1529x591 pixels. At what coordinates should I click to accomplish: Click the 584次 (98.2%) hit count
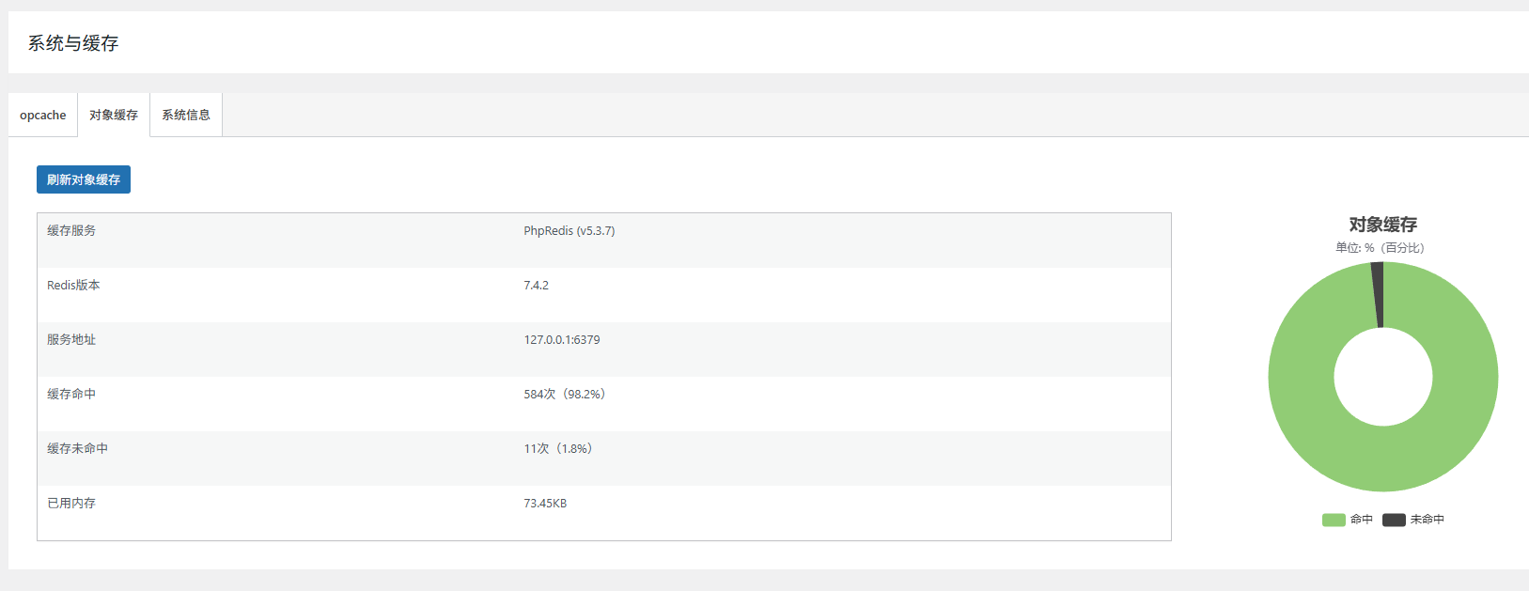click(565, 395)
